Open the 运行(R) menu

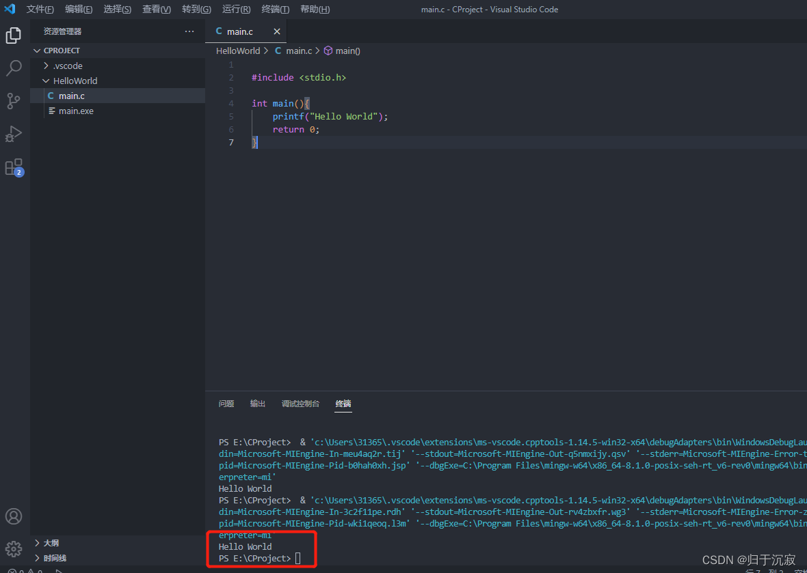[x=236, y=10]
